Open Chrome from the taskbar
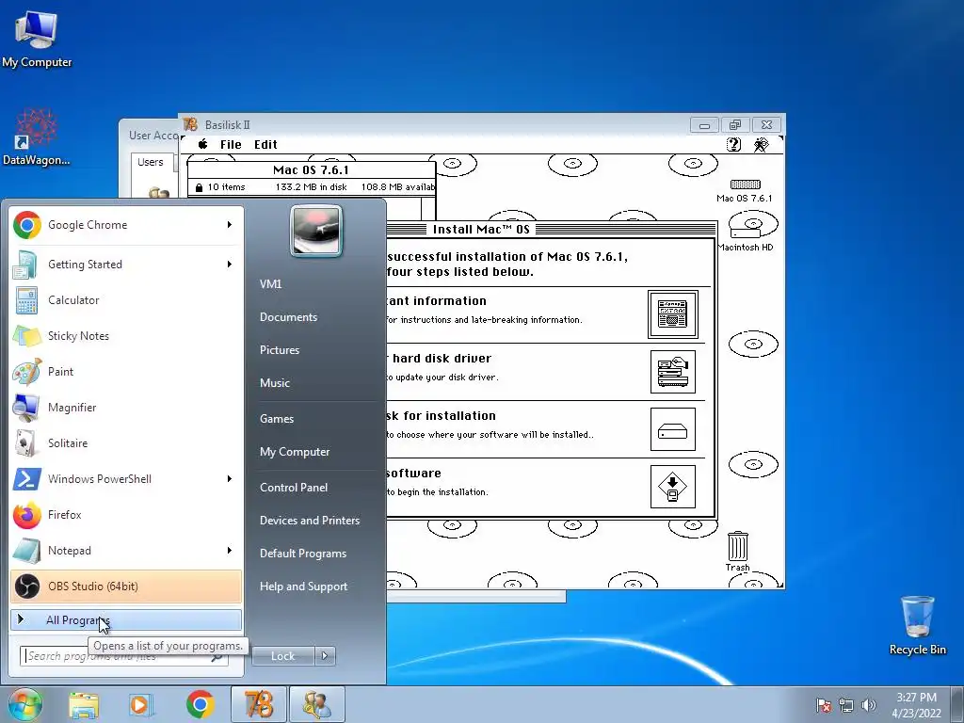 (200, 704)
